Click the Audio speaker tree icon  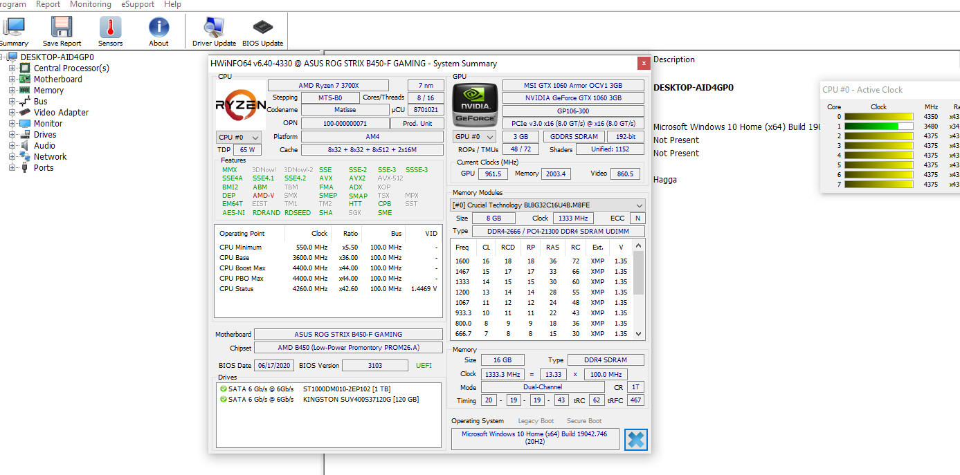tap(25, 145)
